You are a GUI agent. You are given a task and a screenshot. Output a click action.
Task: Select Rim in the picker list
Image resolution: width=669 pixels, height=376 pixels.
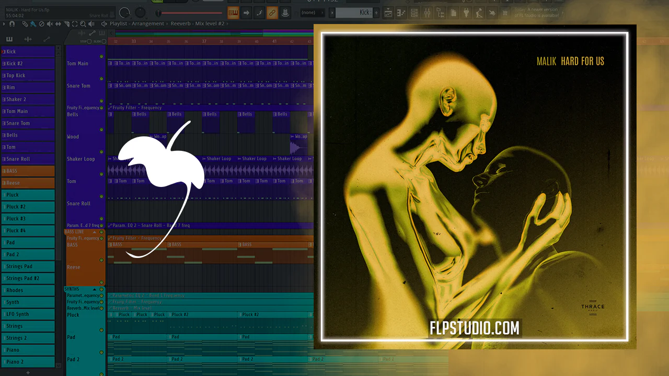coord(28,87)
